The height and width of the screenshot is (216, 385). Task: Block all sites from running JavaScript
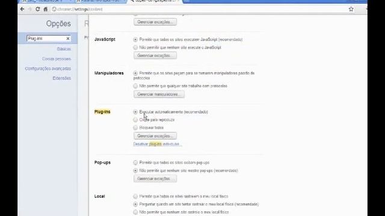(x=135, y=47)
